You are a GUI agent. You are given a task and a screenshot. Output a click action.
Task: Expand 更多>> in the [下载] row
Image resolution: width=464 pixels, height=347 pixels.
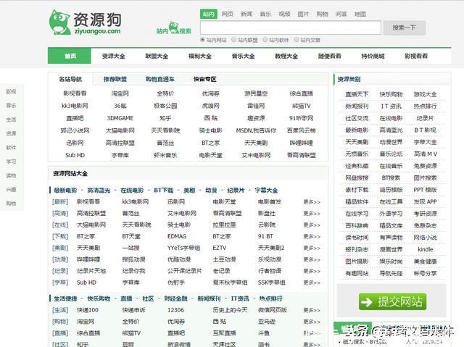pos(312,236)
